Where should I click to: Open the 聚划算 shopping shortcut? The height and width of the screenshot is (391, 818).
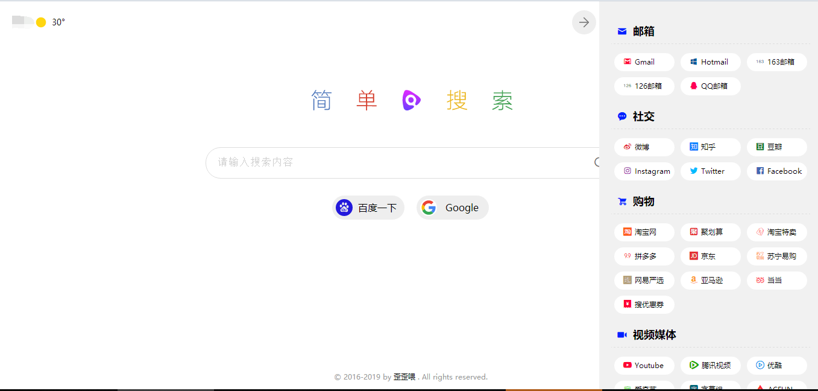tap(711, 232)
